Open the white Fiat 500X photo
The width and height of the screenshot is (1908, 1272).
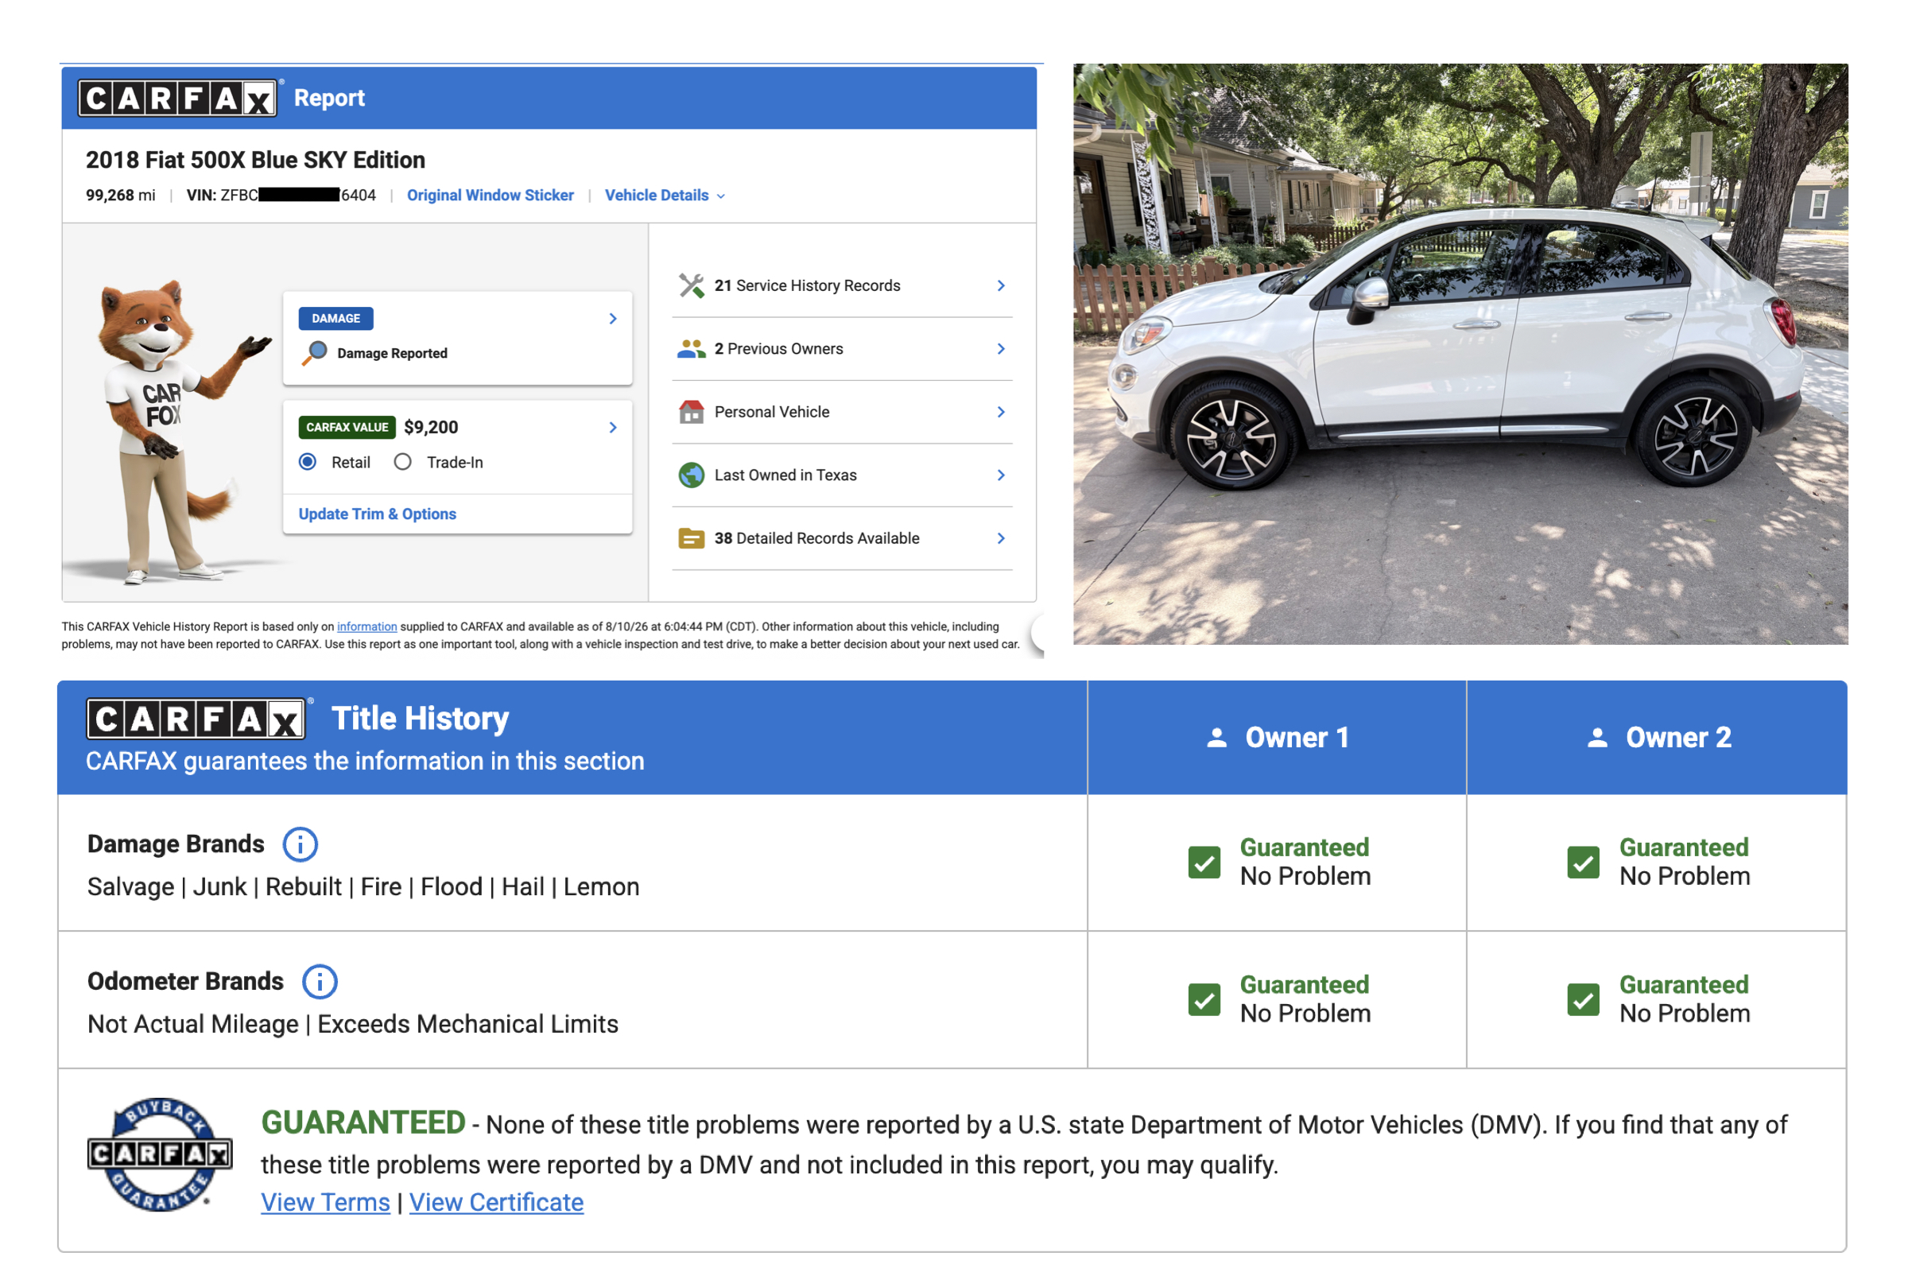pyautogui.click(x=1460, y=355)
